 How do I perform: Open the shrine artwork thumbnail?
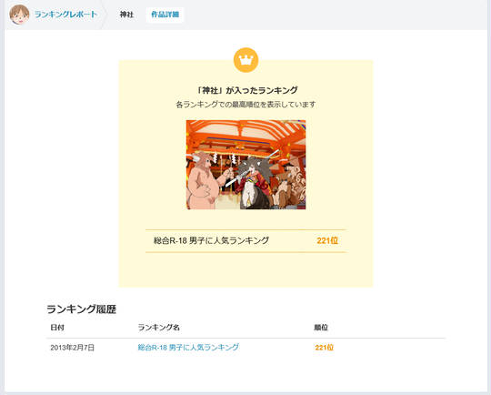pyautogui.click(x=245, y=165)
